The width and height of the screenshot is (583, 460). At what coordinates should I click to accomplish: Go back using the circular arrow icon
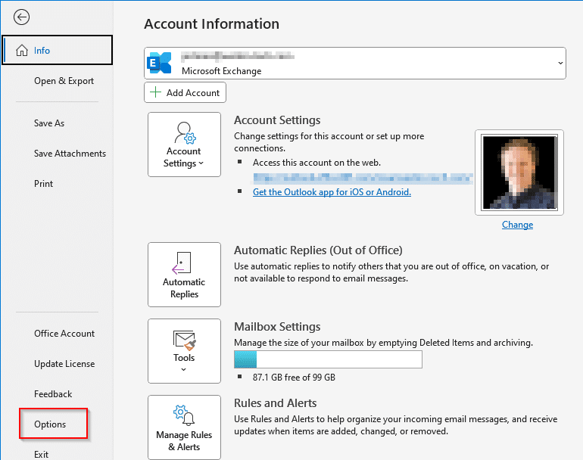tap(21, 17)
